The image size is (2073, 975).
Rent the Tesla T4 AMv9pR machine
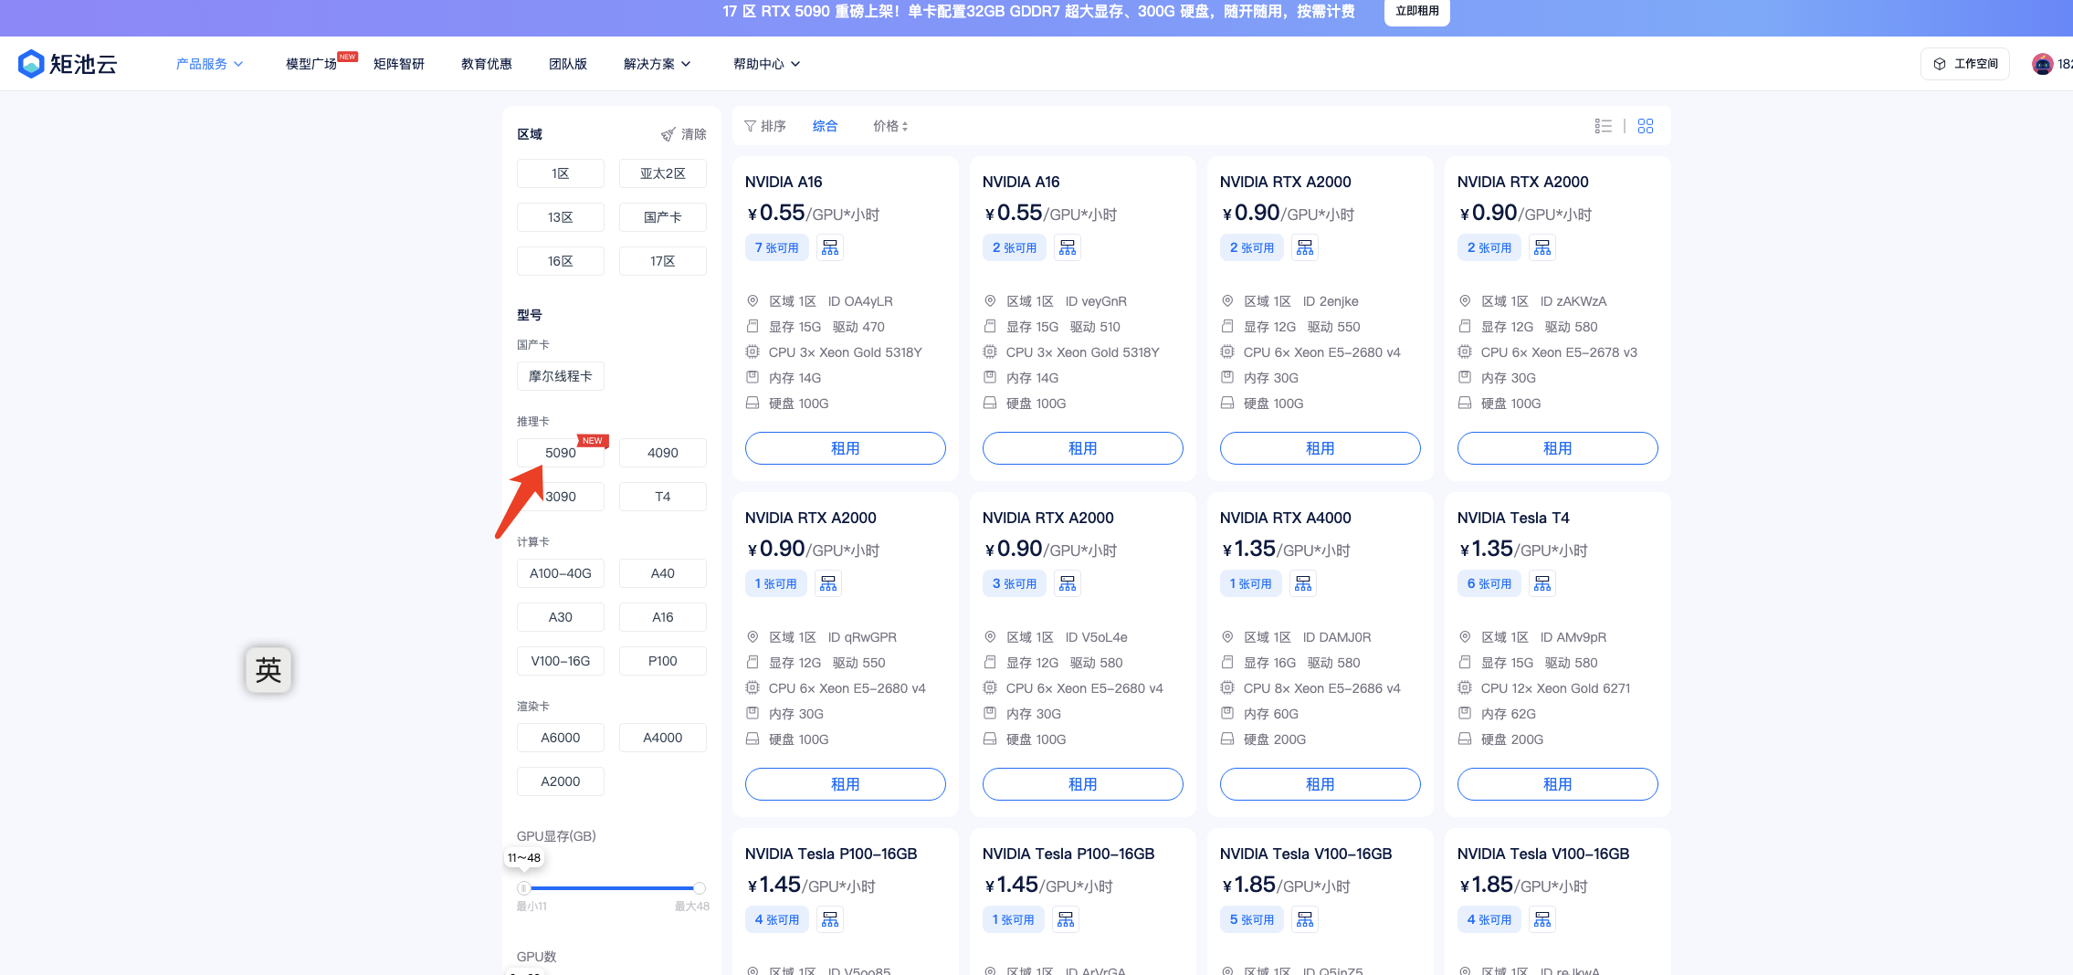(1558, 784)
